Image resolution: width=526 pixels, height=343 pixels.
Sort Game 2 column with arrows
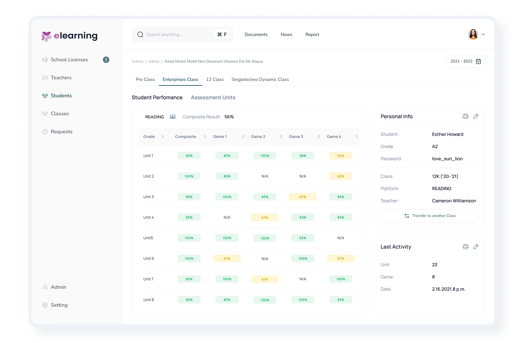click(x=281, y=136)
